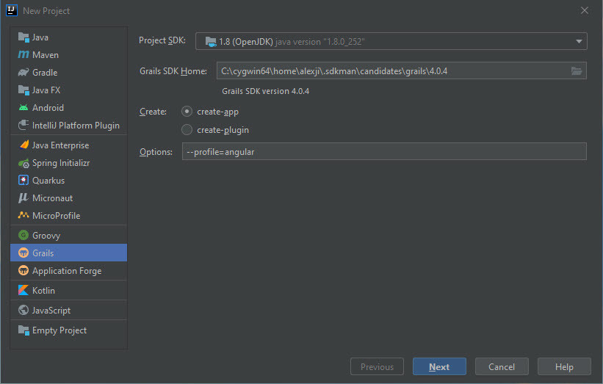Select the Java Enterprise row label

pyautogui.click(x=60, y=145)
